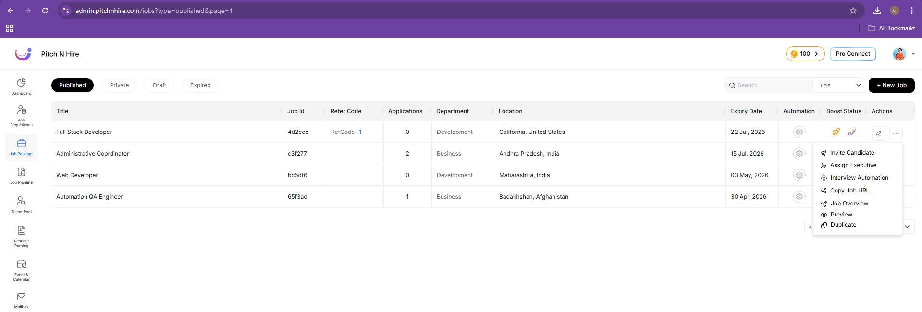Viewport: 922px width, 312px height.
Task: Open the Job Pipeline section
Action: click(x=21, y=176)
